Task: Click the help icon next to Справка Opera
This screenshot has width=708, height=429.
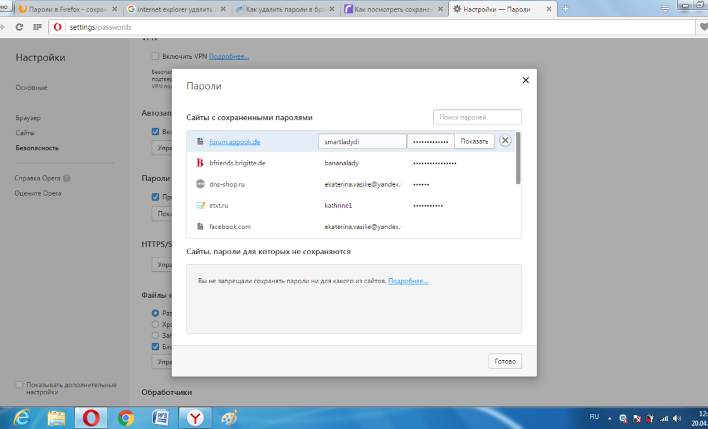Action: [x=67, y=178]
